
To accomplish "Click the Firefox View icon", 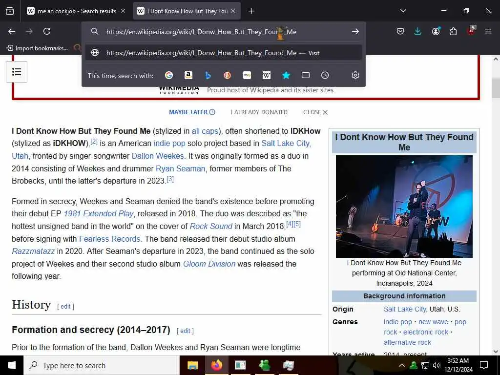I will click(10, 11).
